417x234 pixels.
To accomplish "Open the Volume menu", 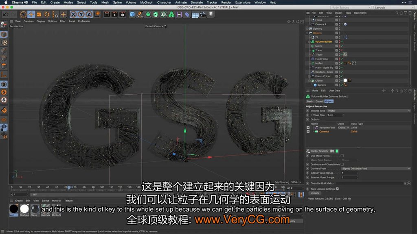I will click(131, 2).
